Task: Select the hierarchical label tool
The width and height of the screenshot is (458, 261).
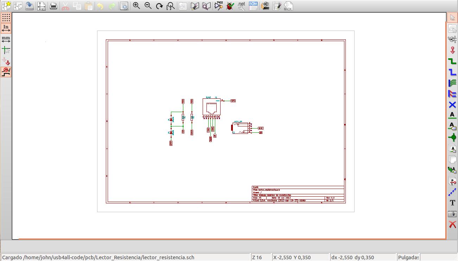Action: click(452, 149)
